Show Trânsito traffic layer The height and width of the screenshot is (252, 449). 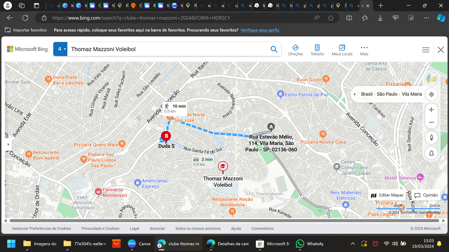click(x=317, y=50)
